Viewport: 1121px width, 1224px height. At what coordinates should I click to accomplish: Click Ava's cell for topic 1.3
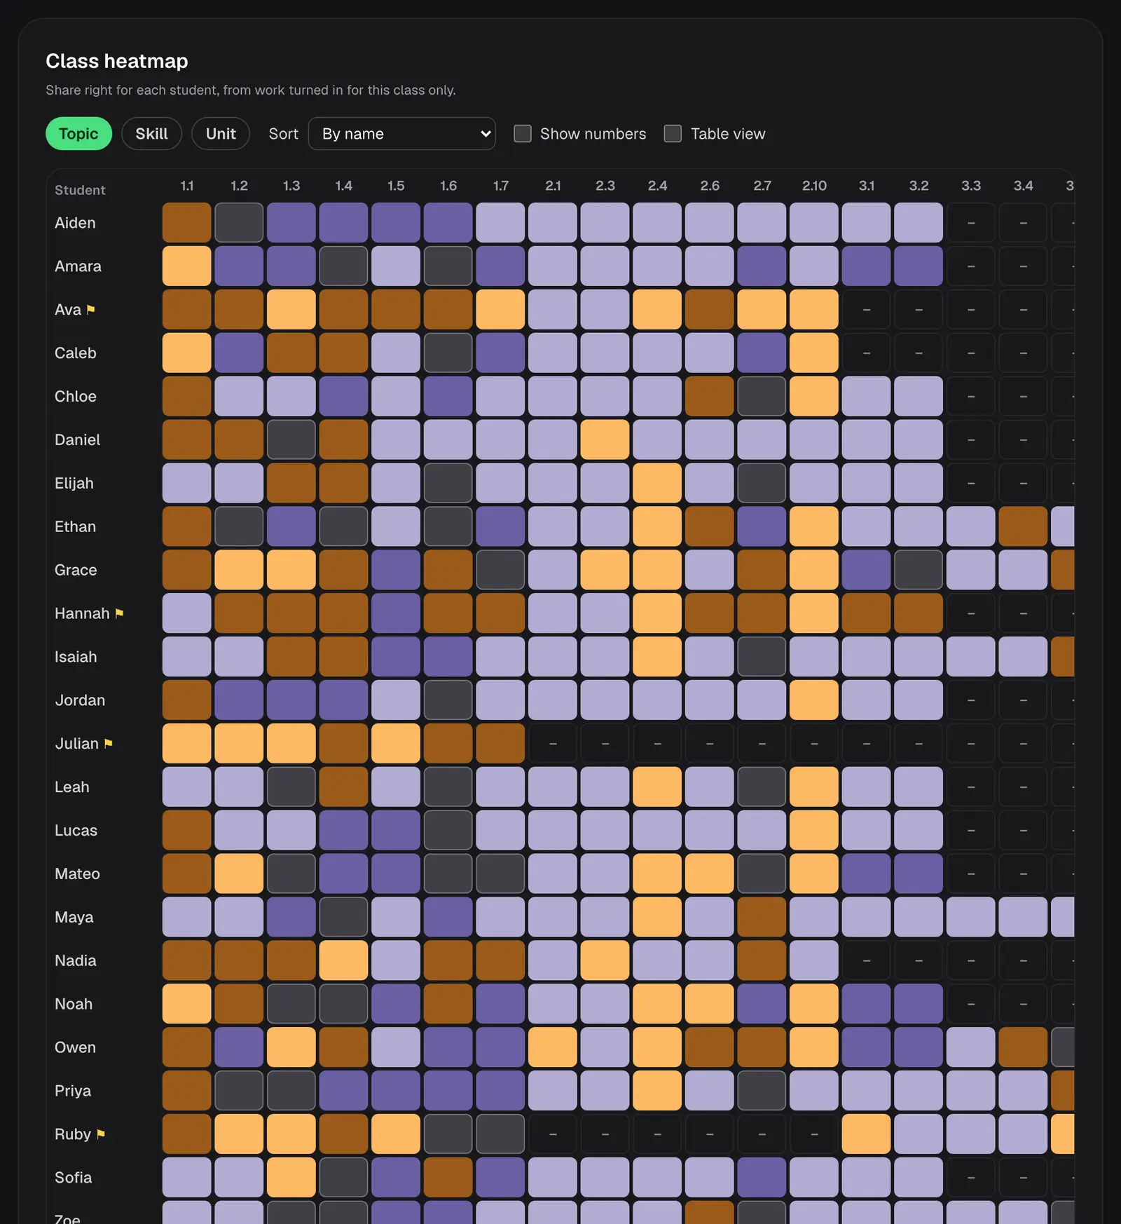[x=291, y=309]
